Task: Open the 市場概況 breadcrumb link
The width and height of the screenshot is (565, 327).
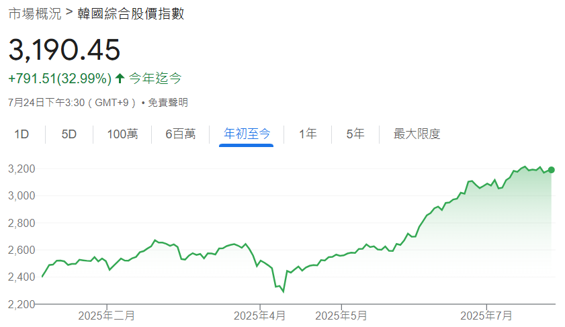Action: 35,14
